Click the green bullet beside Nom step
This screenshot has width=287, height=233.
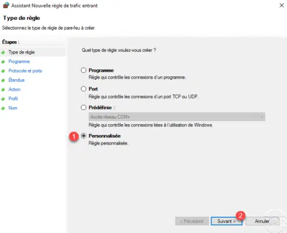(x=3, y=108)
